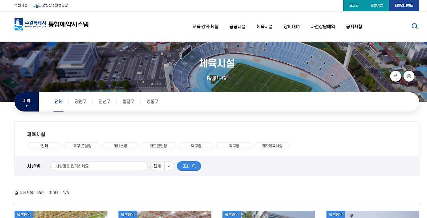Open the 체육시설 menu item

click(265, 27)
